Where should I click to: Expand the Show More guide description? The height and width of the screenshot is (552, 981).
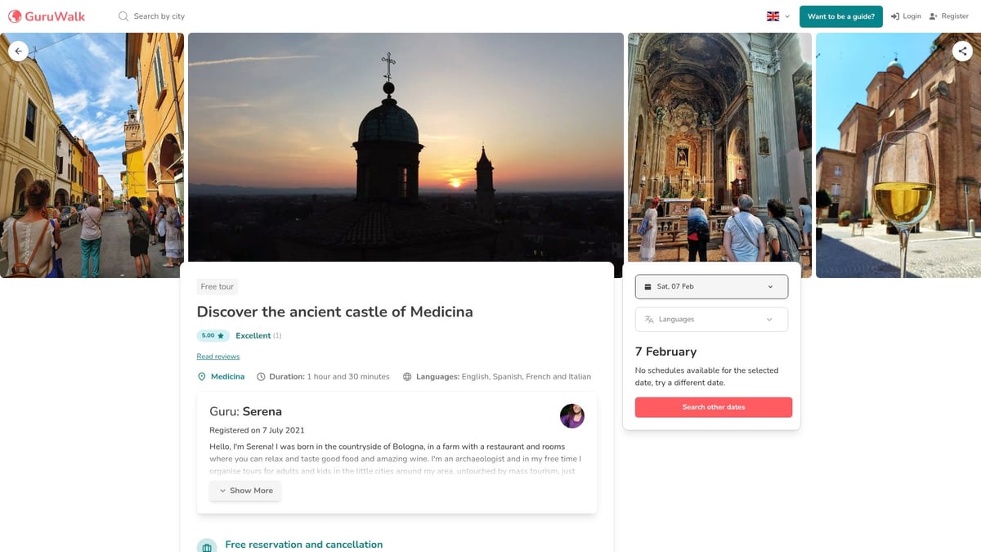(x=245, y=490)
